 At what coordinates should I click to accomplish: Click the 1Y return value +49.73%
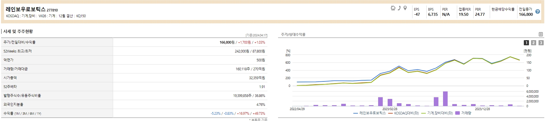(x=259, y=114)
